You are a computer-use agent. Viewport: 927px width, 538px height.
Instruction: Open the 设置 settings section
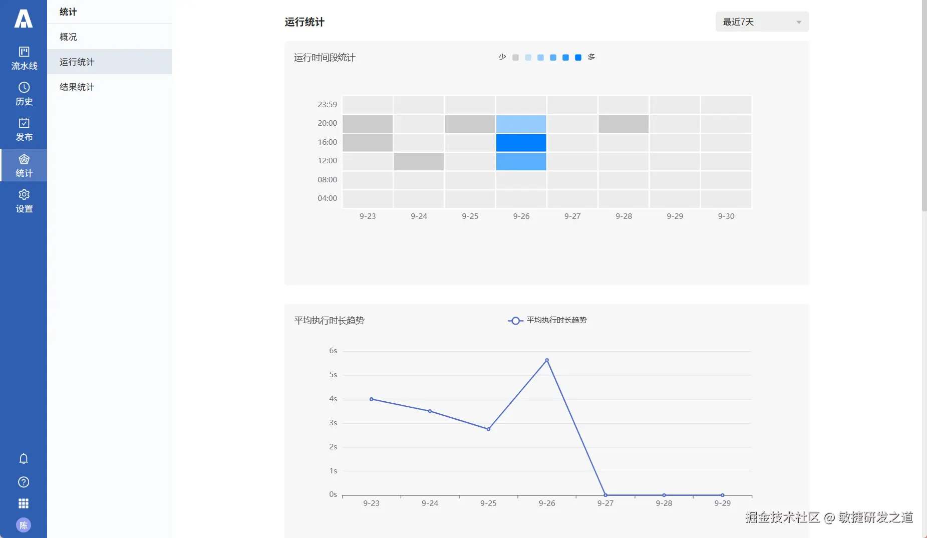tap(24, 201)
